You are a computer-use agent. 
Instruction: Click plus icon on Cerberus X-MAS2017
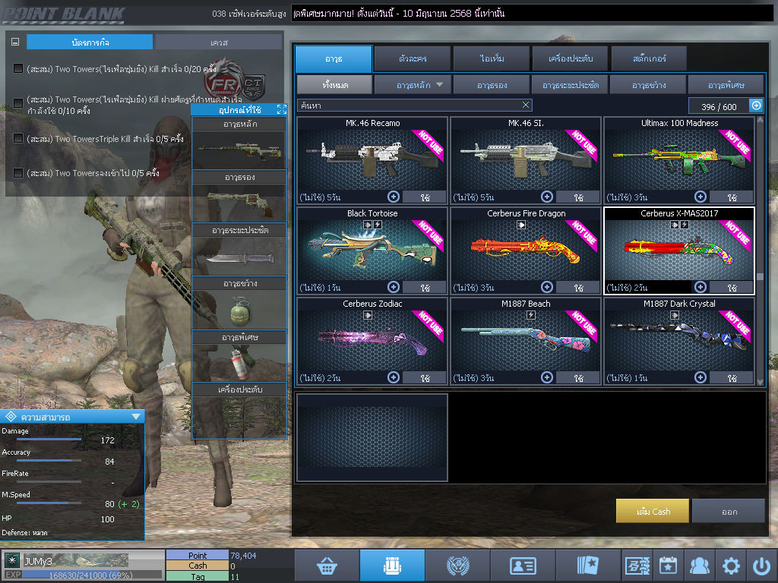point(700,287)
